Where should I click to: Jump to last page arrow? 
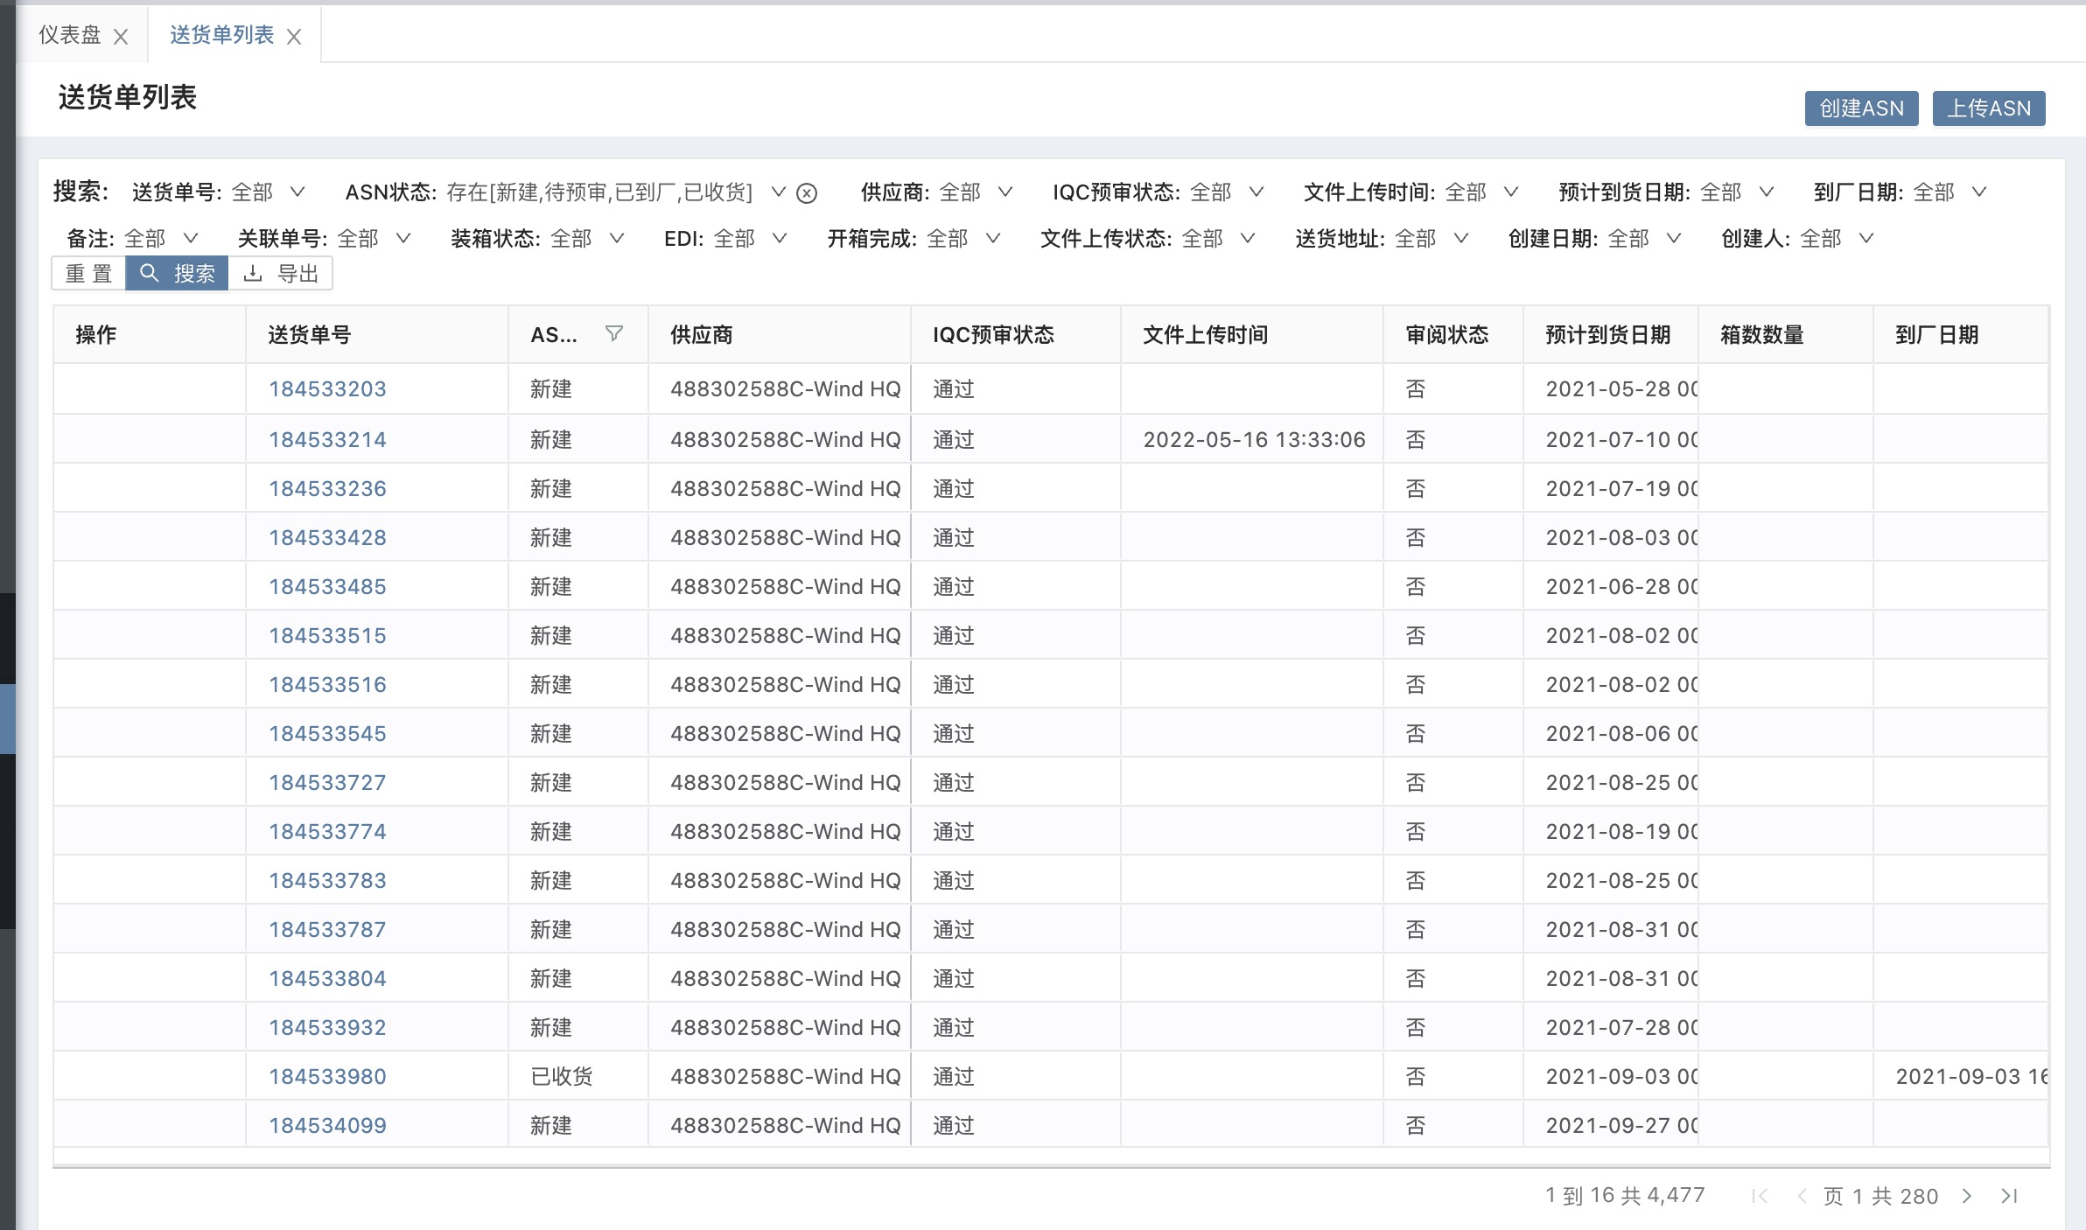(2009, 1196)
